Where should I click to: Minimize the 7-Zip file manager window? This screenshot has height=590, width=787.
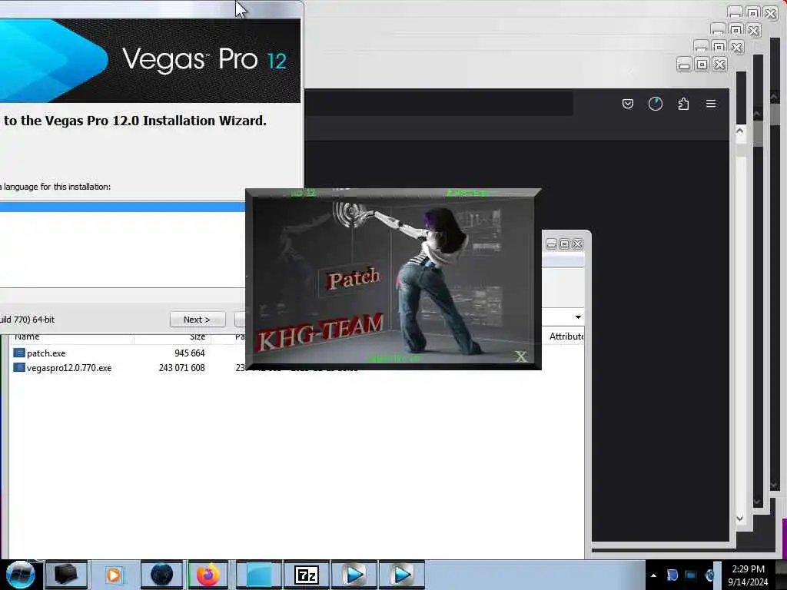point(551,244)
